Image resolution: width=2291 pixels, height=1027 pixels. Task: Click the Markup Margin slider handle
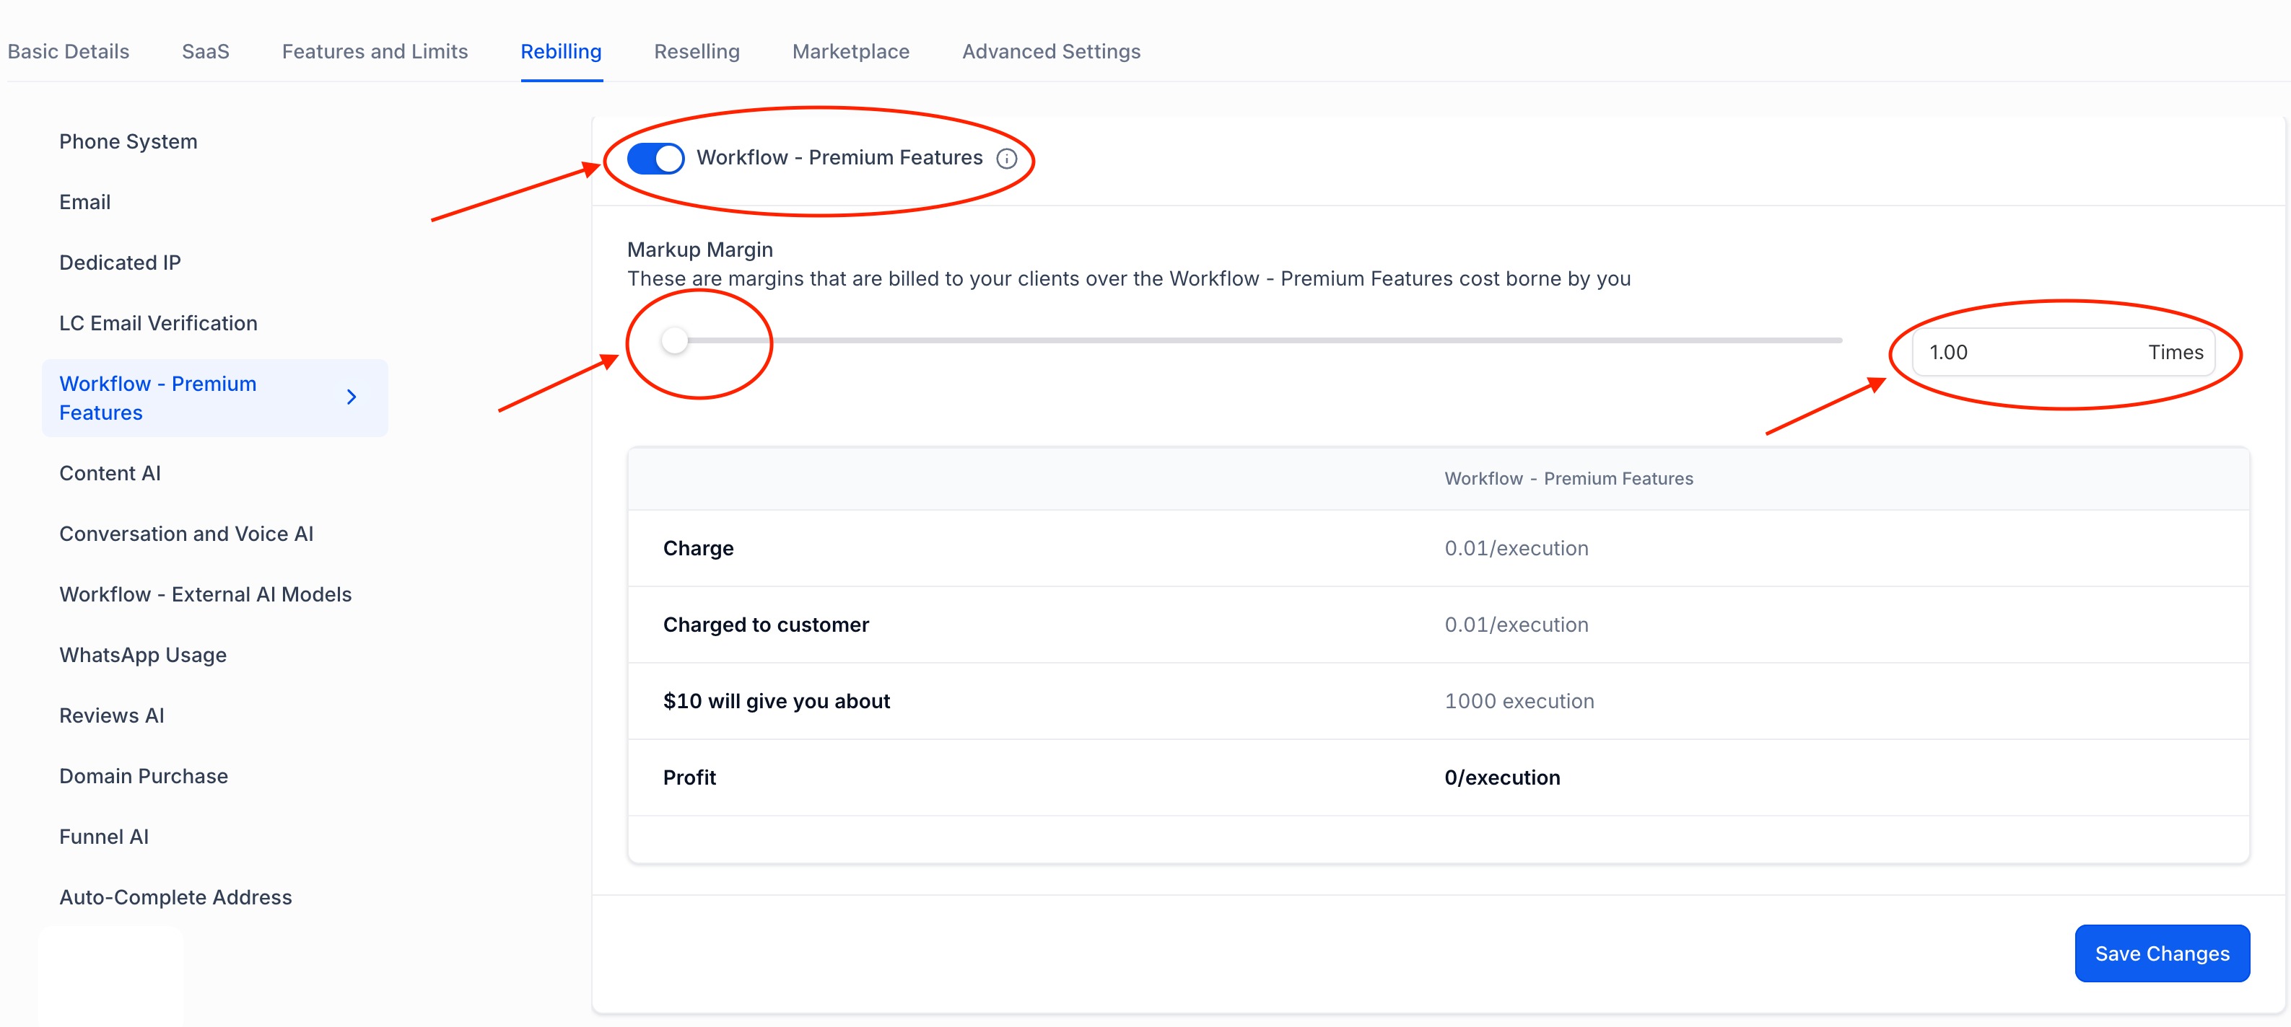675,340
